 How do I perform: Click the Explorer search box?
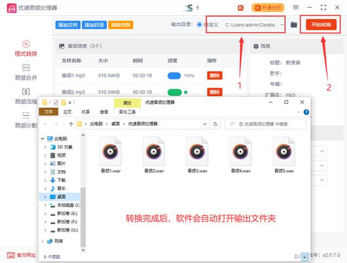(x=266, y=124)
